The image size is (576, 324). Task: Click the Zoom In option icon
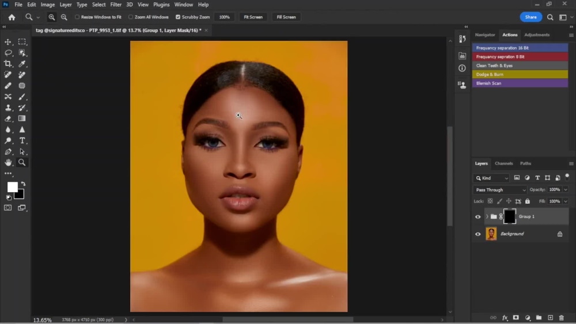click(52, 17)
